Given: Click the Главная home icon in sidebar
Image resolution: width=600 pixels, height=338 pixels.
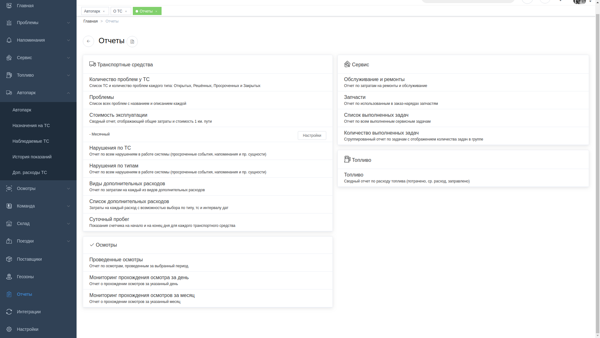Looking at the screenshot, I should pos(9,6).
